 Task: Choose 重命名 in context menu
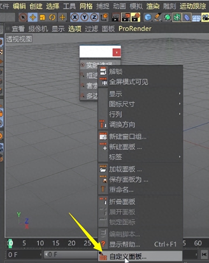[140, 190]
